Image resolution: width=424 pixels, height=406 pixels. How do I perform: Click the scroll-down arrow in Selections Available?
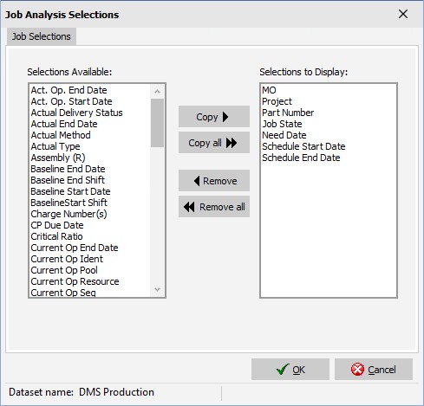(x=157, y=289)
